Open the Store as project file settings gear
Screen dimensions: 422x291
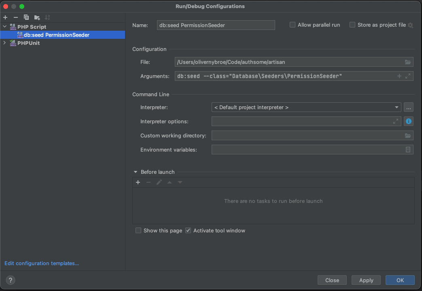411,25
